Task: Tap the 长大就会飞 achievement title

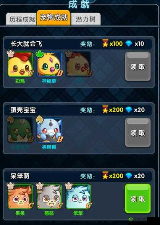Action: [26, 44]
